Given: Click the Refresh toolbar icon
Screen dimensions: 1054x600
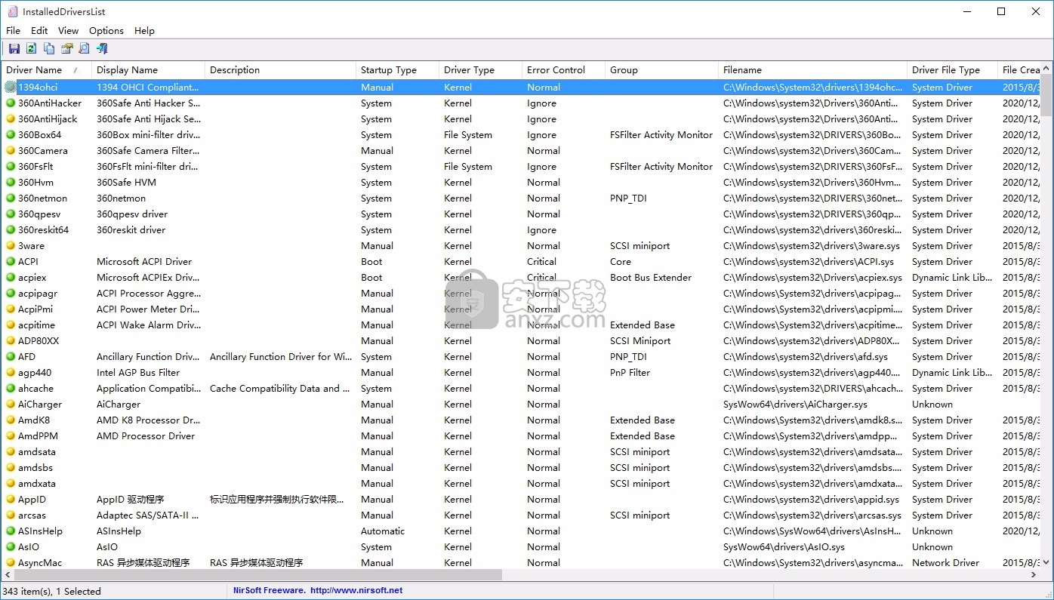Looking at the screenshot, I should pyautogui.click(x=31, y=48).
